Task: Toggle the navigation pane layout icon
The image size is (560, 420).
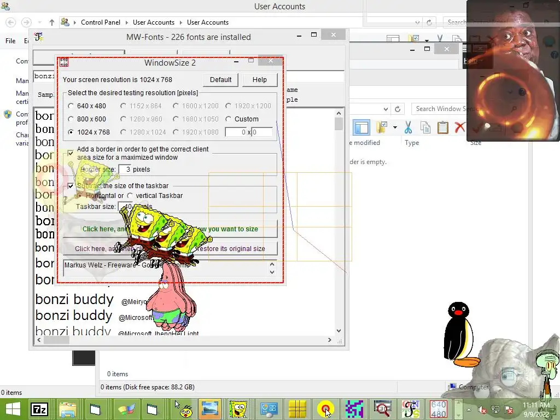Action: click(x=361, y=127)
